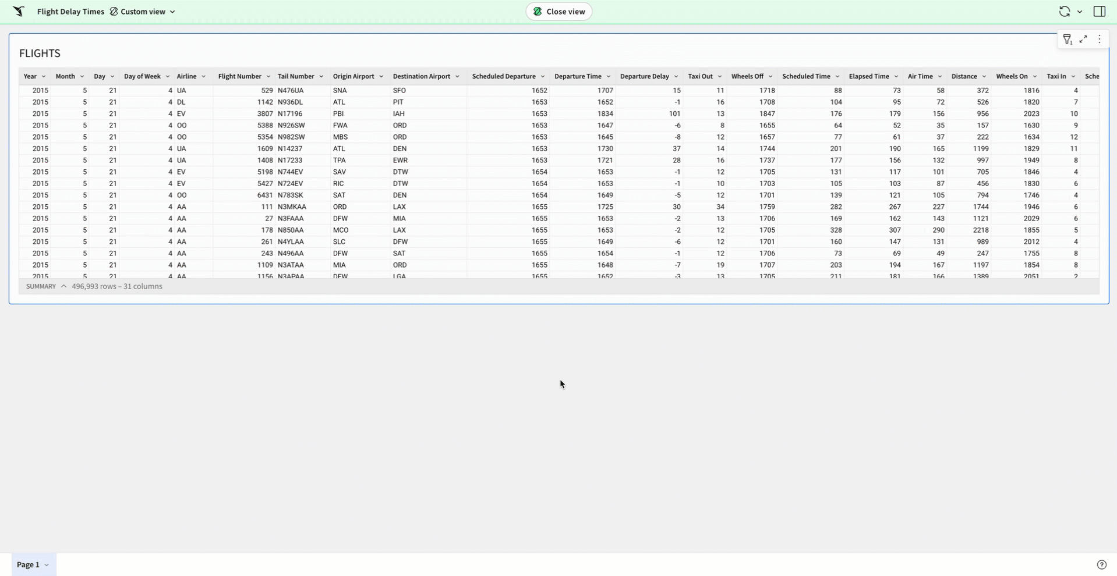Open the Page 1 tab options arrow
The height and width of the screenshot is (576, 1117).
point(47,564)
